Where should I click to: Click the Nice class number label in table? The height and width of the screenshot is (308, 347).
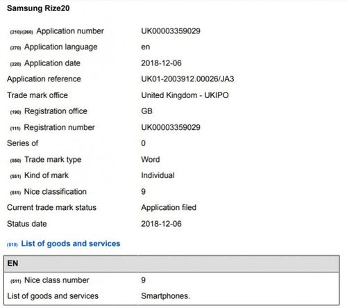tap(57, 280)
